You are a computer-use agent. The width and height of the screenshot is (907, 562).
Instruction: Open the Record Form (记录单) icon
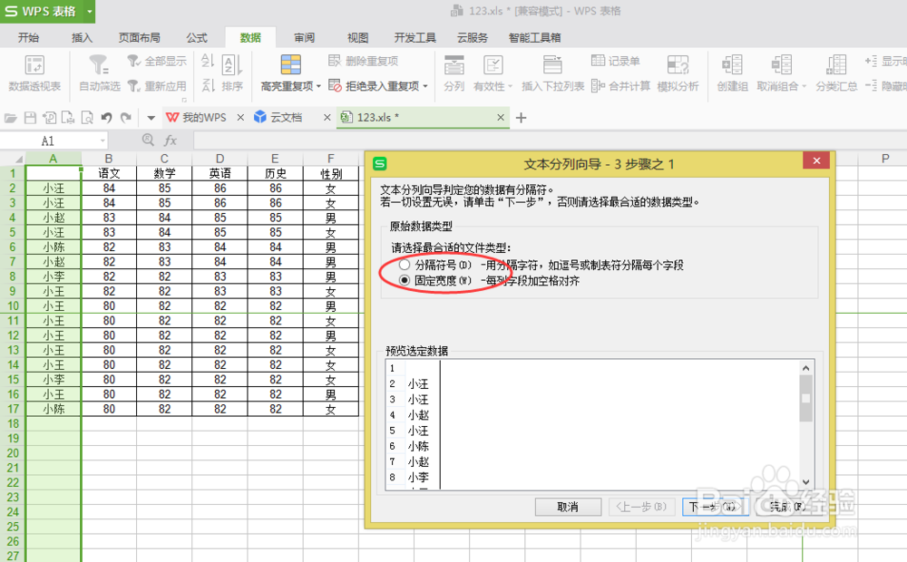(x=598, y=61)
